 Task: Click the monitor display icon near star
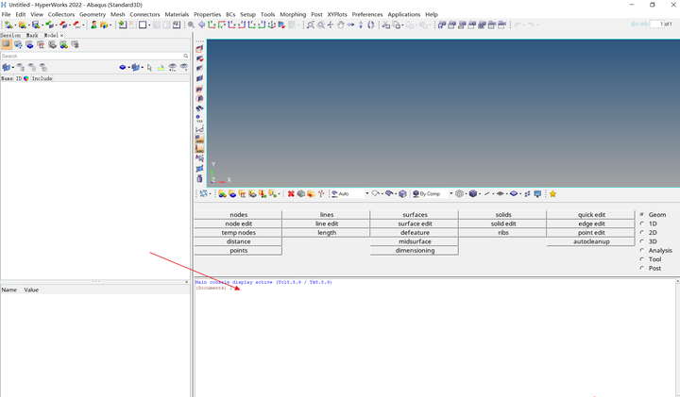tap(537, 194)
